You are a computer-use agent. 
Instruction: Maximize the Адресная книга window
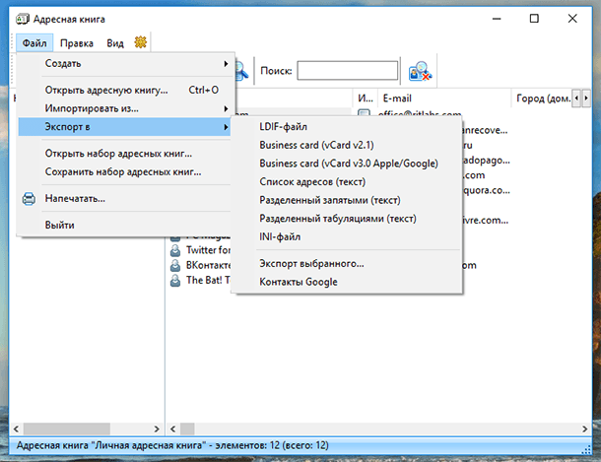coord(534,19)
